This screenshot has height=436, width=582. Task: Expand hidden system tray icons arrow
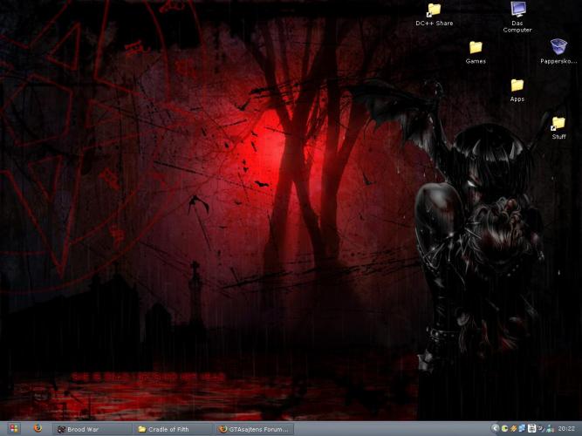[496, 428]
